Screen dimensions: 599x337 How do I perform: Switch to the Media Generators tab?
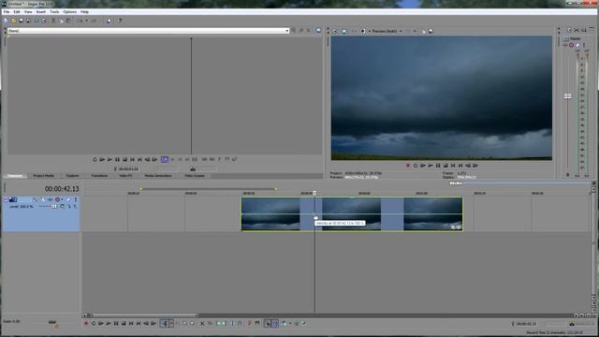[x=158, y=176]
